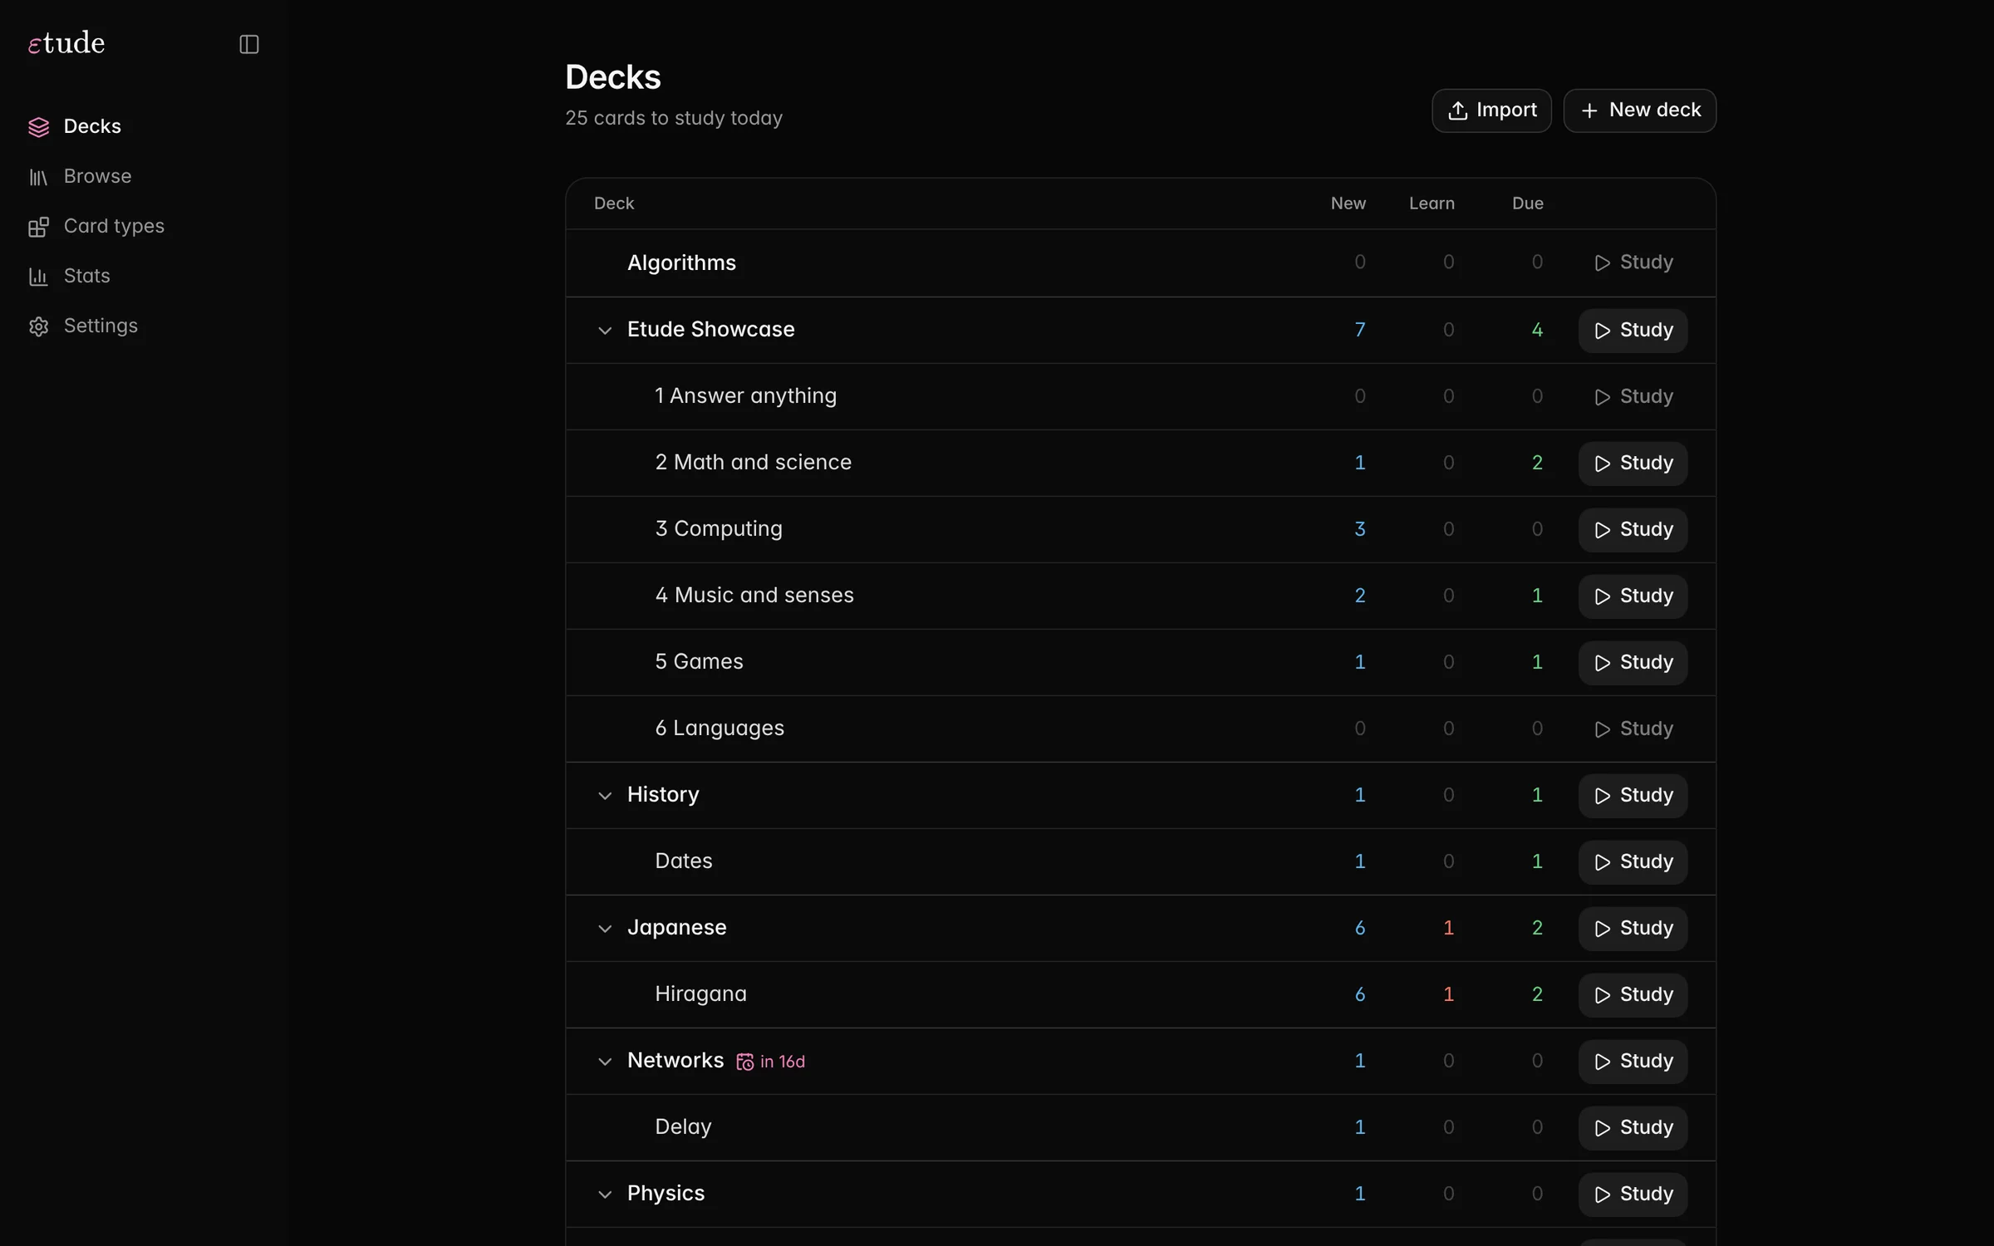Click the Networks exam date icon
The image size is (1994, 1246).
[745, 1062]
